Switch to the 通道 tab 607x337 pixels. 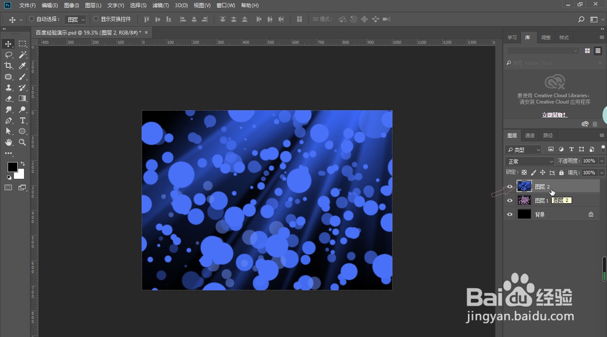pos(530,135)
